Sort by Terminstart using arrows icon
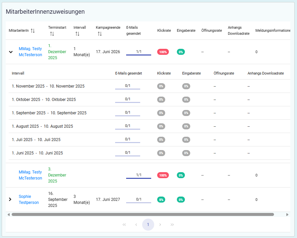The image size is (297, 238). (x=52, y=34)
